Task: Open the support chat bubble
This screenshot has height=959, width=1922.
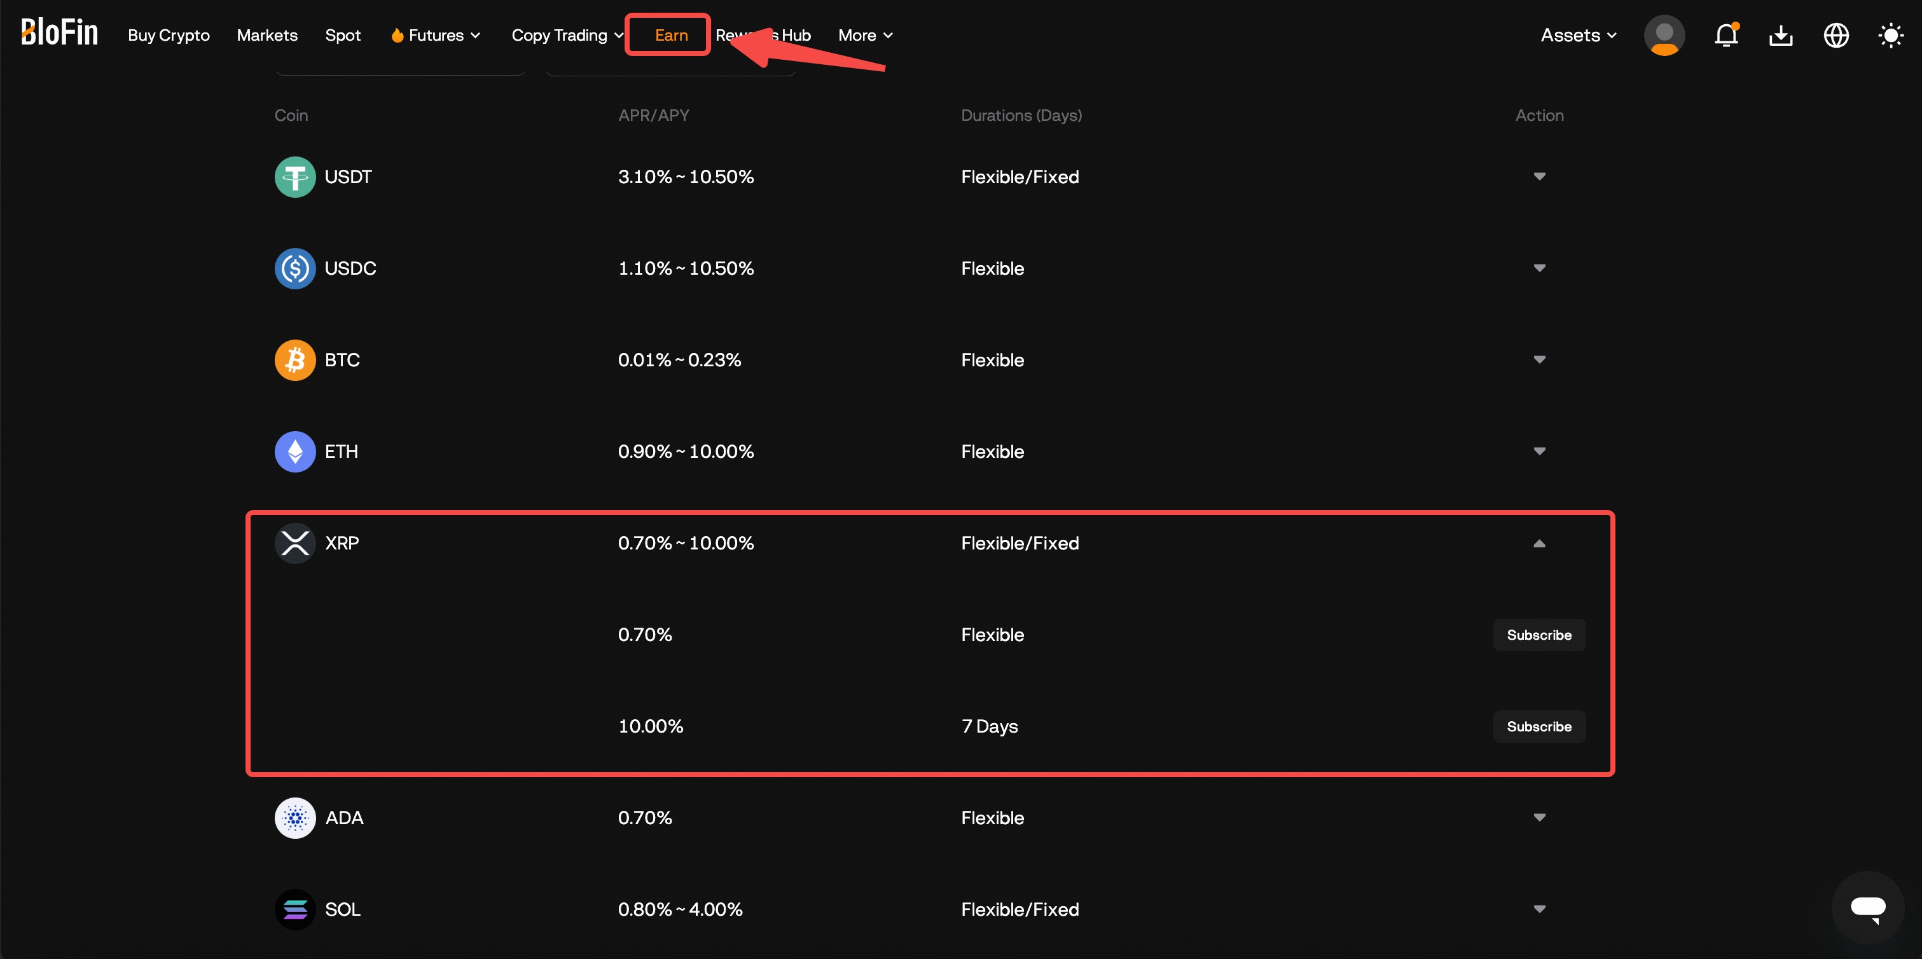Action: click(1869, 907)
